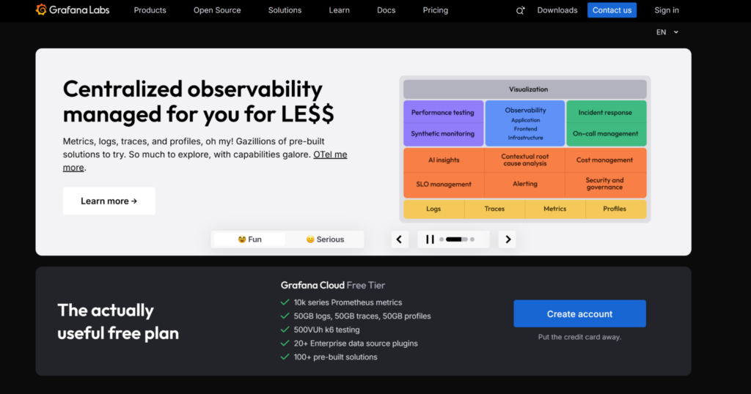Click '500VUh k6 testing' text
This screenshot has height=394, width=751.
point(326,330)
